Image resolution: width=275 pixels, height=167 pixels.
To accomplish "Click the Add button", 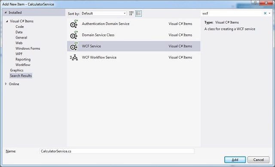I will point(235,160).
